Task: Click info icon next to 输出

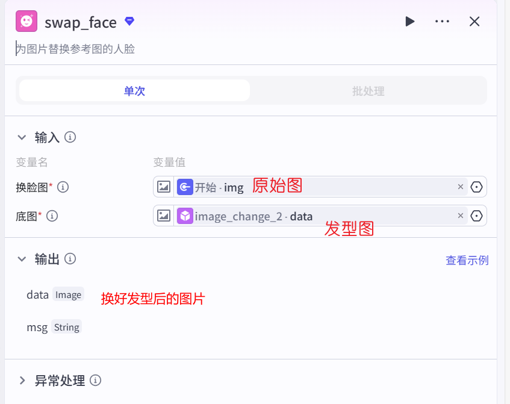Action: coord(70,259)
